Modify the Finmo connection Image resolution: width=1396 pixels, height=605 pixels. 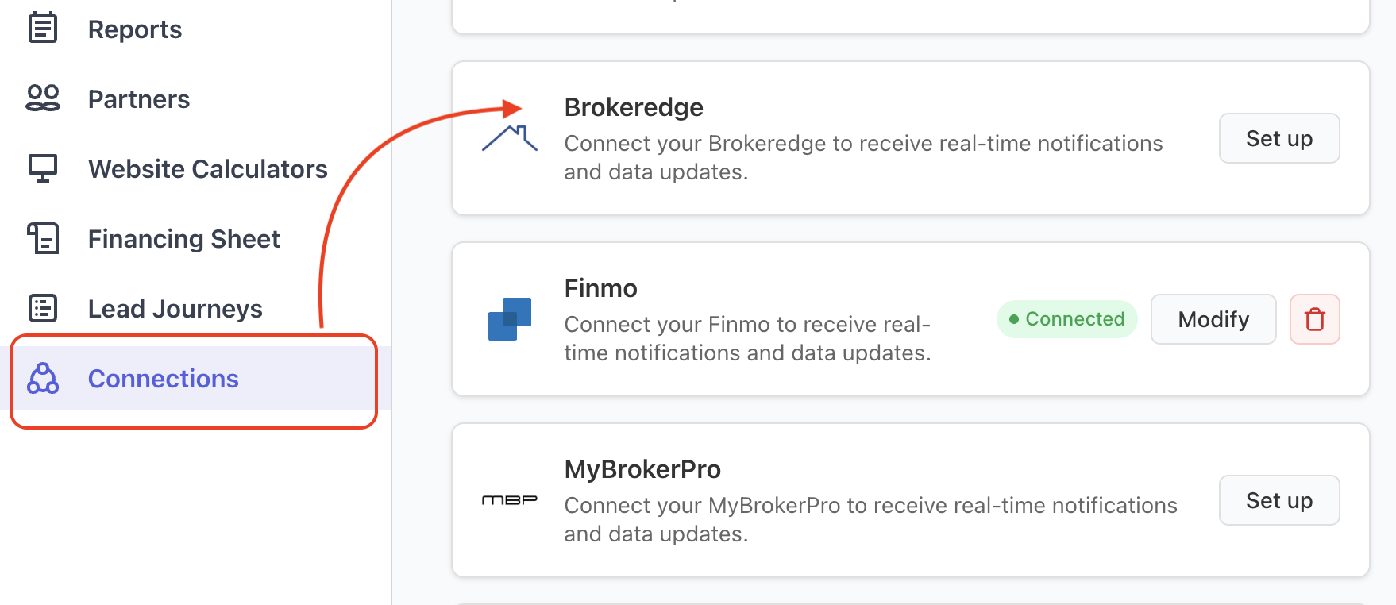point(1213,319)
